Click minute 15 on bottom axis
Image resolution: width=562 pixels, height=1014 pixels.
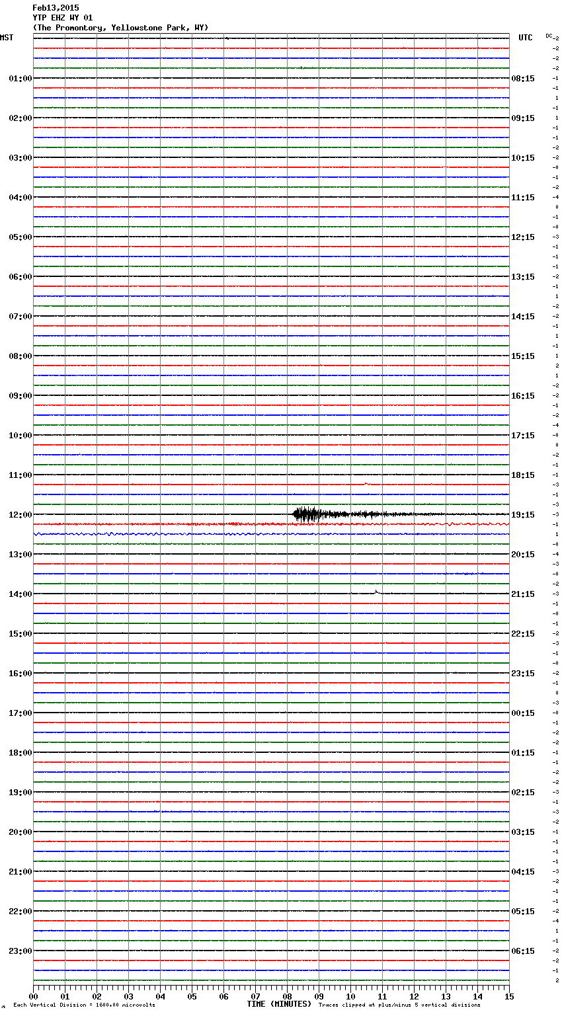click(509, 996)
